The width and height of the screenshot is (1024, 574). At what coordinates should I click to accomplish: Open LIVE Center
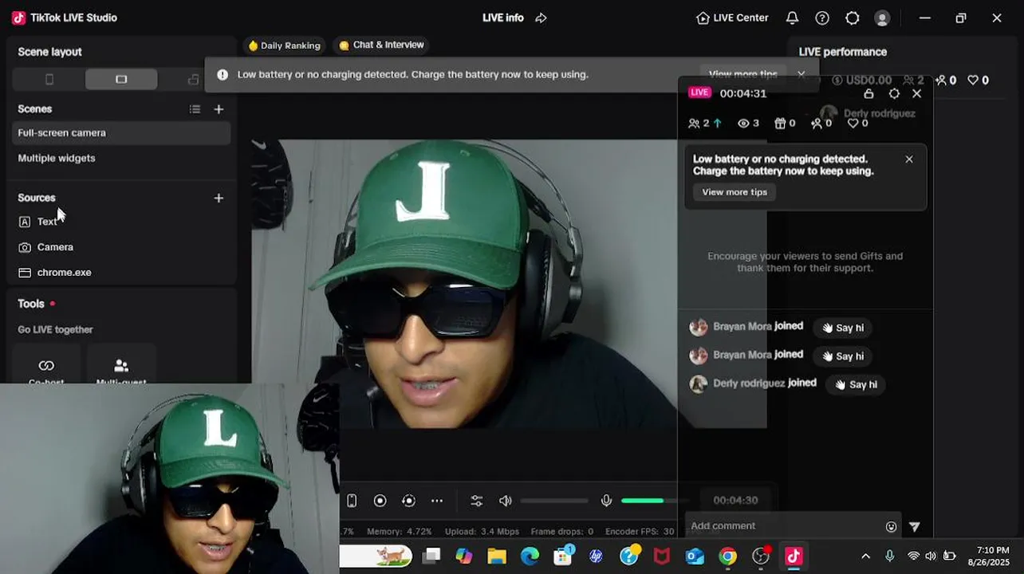(x=732, y=18)
